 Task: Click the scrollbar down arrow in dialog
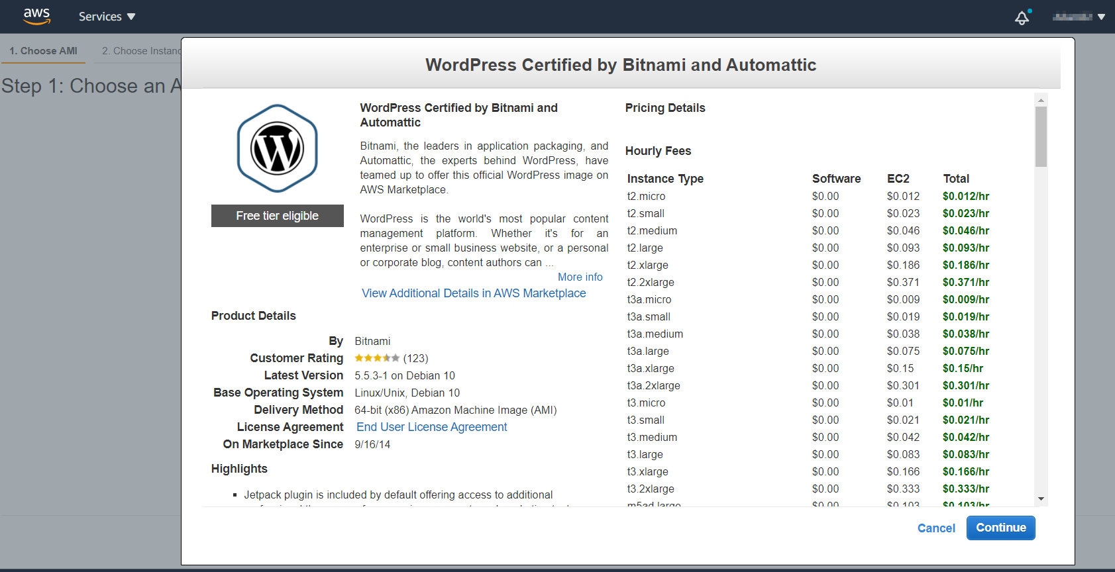(x=1041, y=499)
